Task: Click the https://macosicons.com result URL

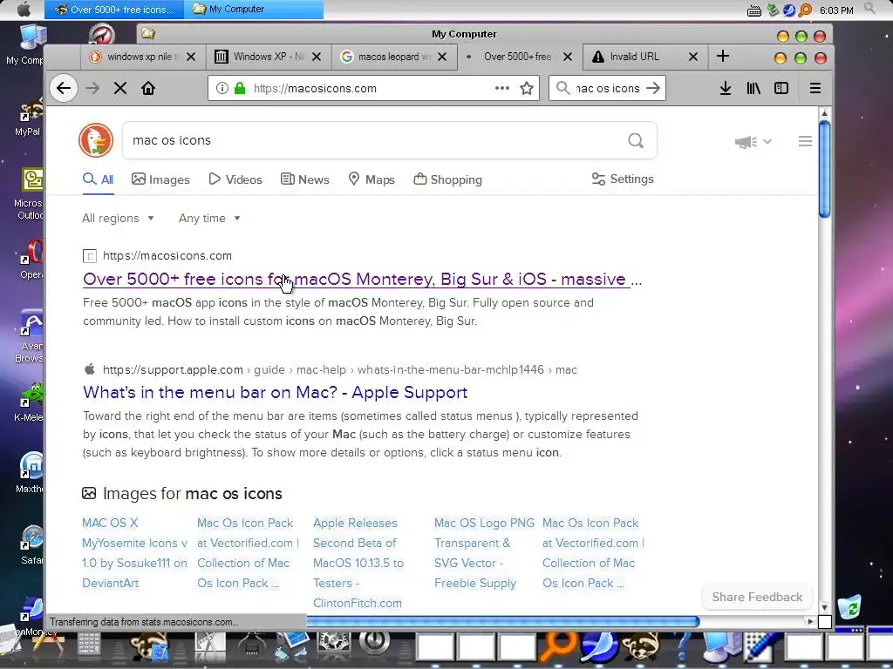Action: click(167, 256)
